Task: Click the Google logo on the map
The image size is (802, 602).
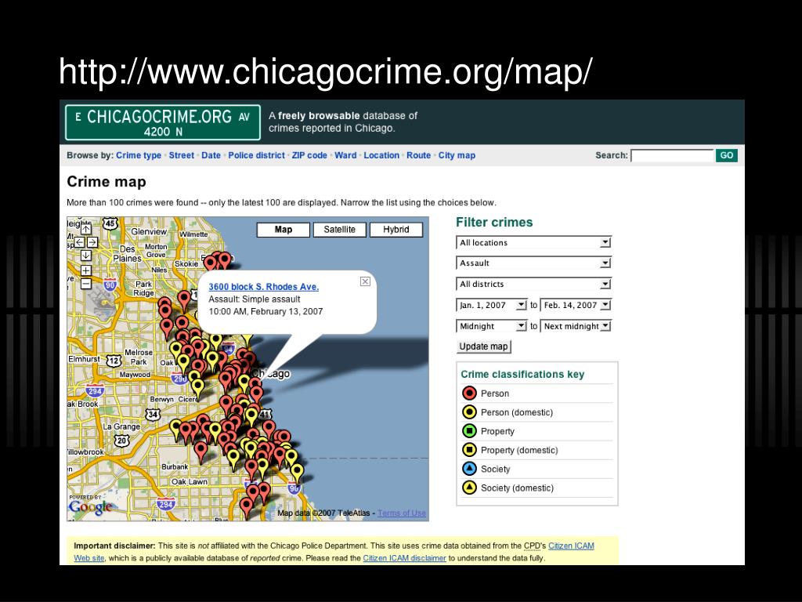Action: point(90,506)
